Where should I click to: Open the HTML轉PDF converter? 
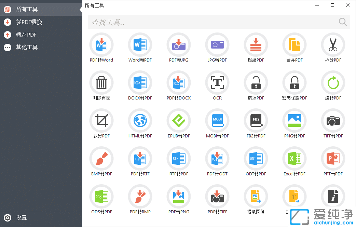point(140,124)
